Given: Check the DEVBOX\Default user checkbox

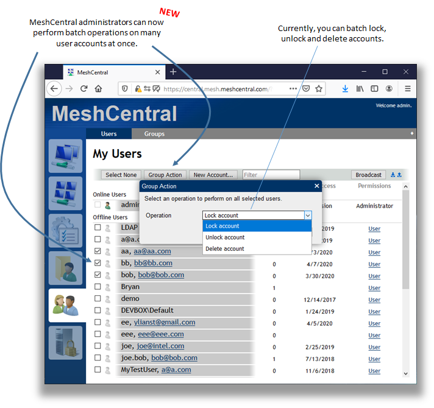Looking at the screenshot, I should (98, 310).
